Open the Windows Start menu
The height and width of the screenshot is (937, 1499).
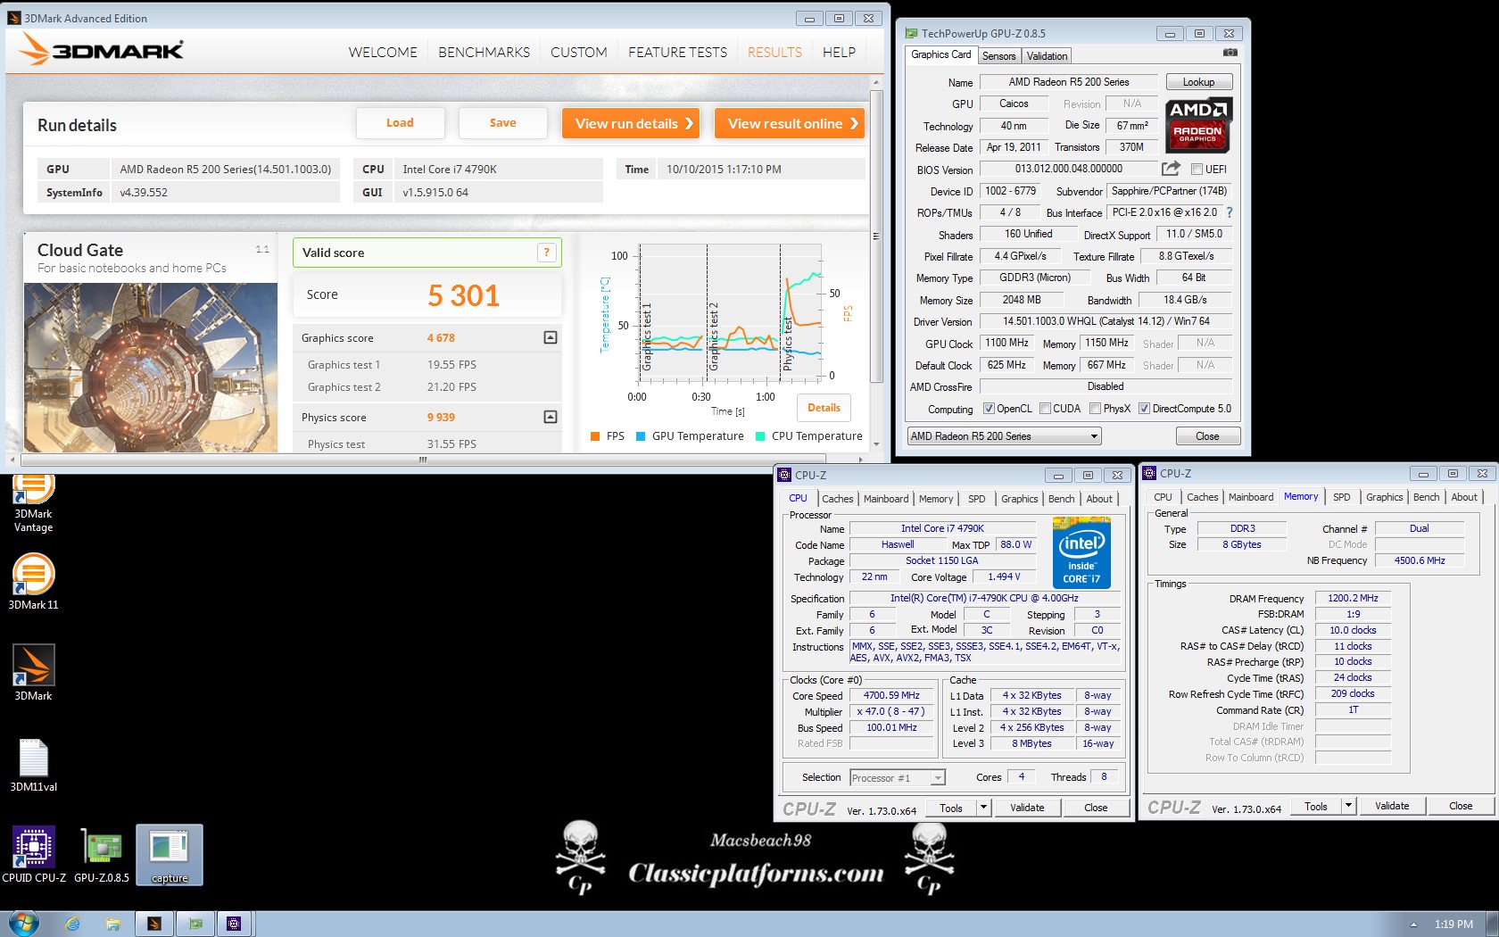[24, 923]
